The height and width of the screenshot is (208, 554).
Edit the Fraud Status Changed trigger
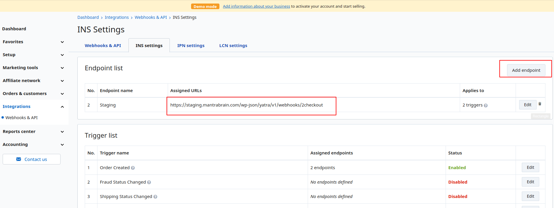530,182
